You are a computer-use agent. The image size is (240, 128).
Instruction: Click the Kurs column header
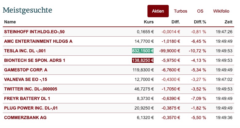149,22
